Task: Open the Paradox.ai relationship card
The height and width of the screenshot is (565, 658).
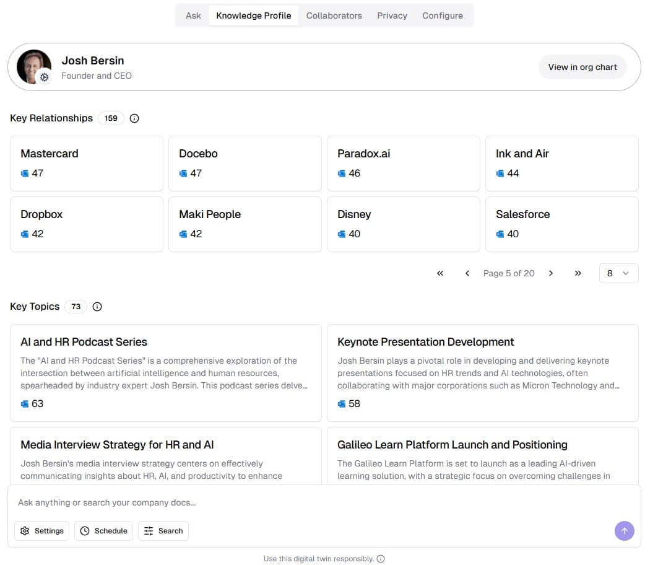Action: (403, 164)
